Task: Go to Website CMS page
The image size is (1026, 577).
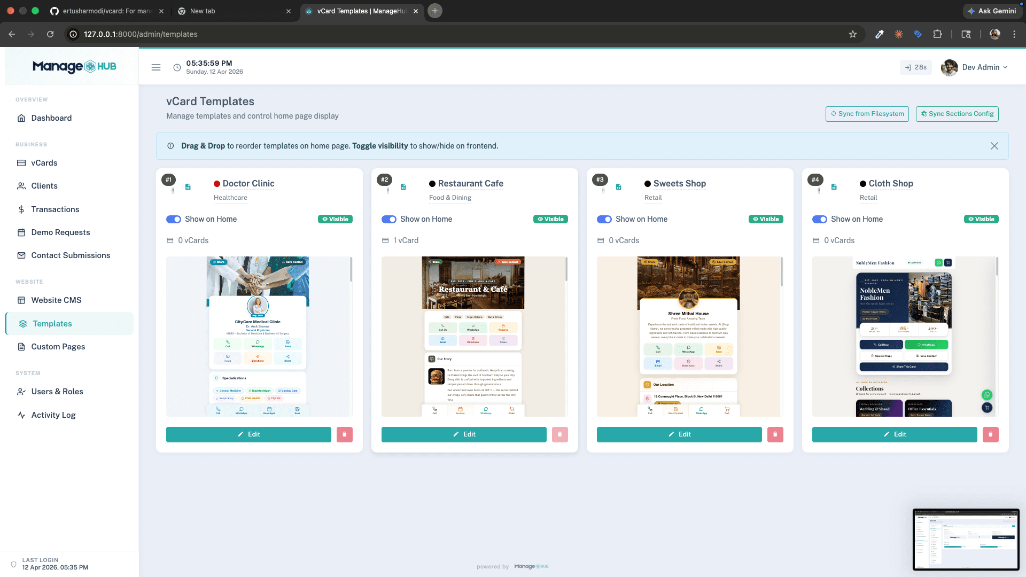Action: pyautogui.click(x=69, y=300)
